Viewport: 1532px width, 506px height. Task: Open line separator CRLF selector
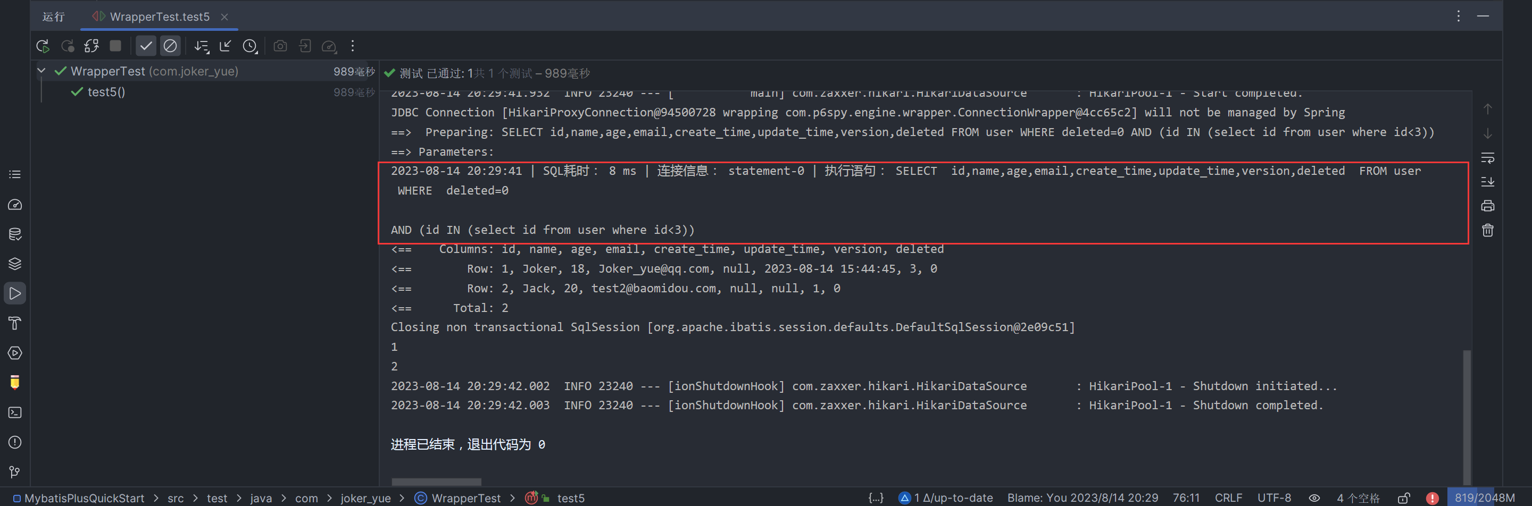[x=1228, y=497]
